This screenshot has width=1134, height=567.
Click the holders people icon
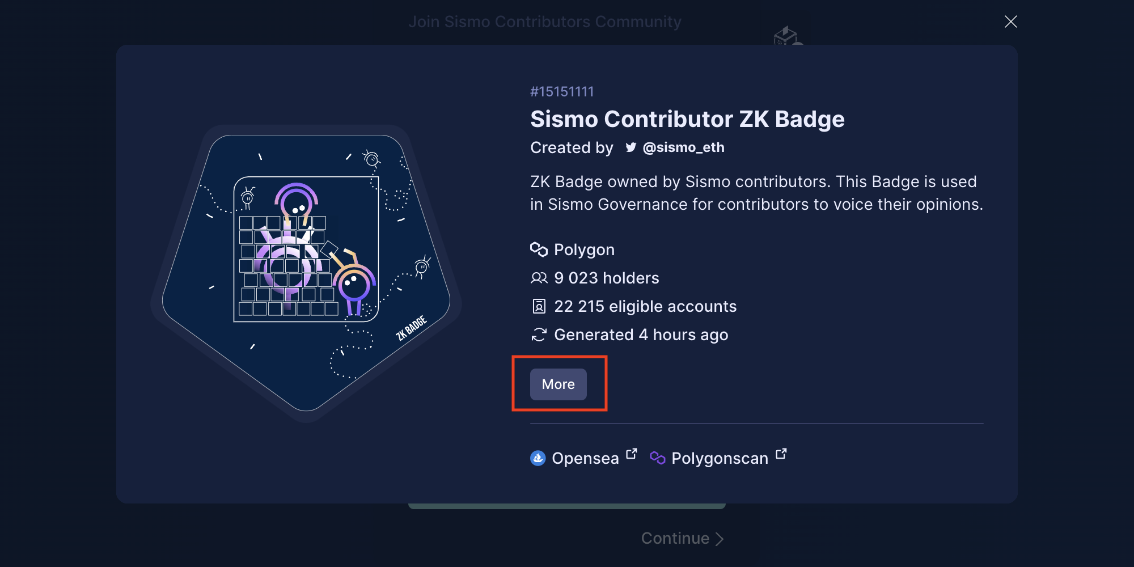click(539, 278)
